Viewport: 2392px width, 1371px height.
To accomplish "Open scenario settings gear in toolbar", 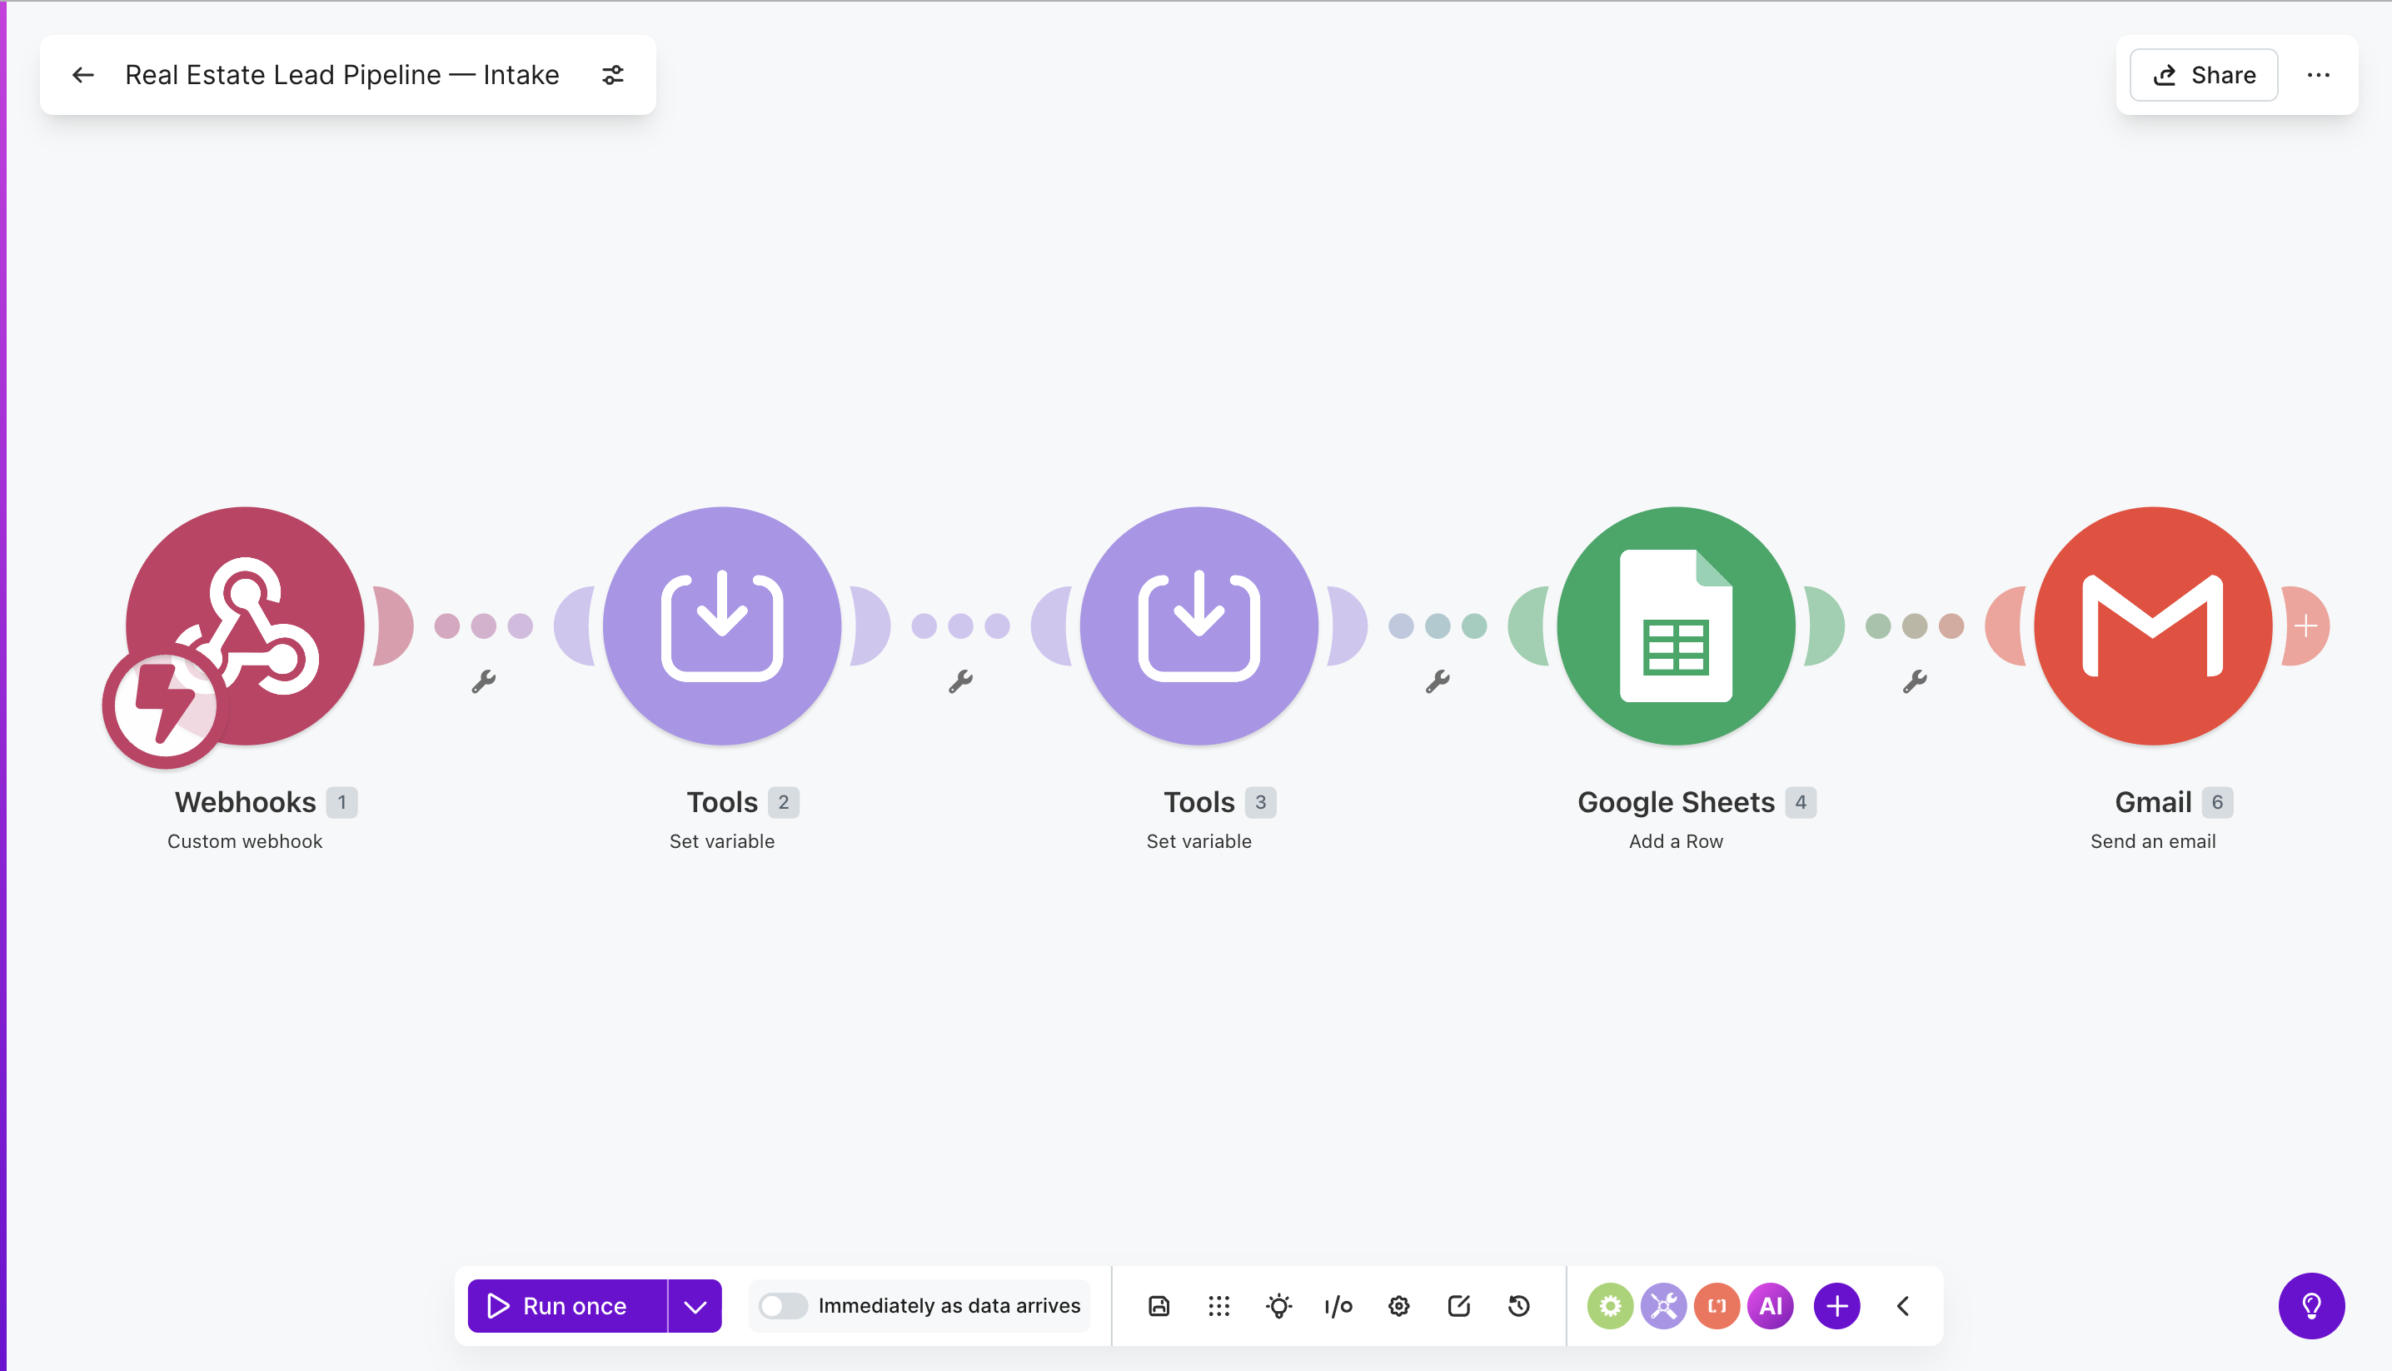I will [x=1399, y=1305].
